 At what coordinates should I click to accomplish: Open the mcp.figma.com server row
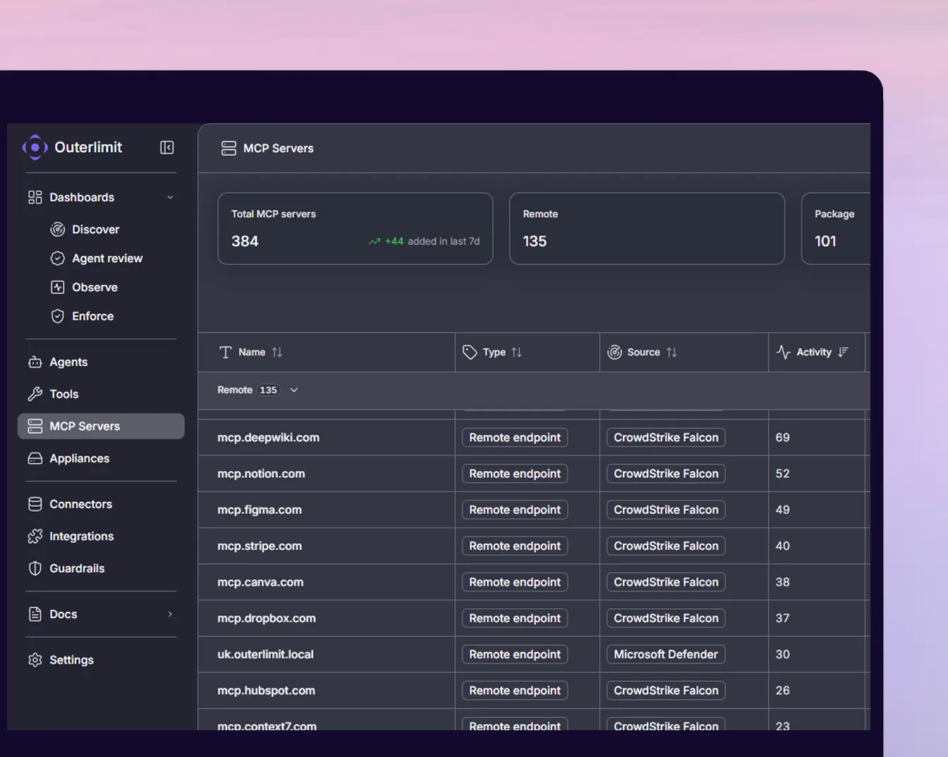pyautogui.click(x=534, y=510)
